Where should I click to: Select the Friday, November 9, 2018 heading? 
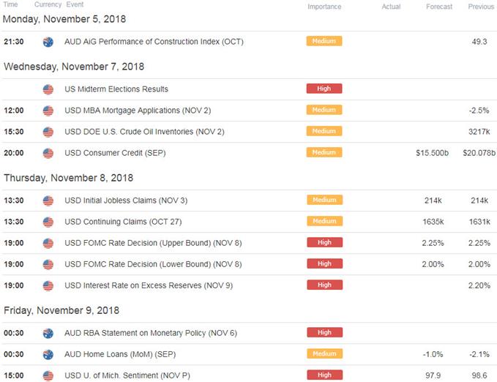point(61,311)
